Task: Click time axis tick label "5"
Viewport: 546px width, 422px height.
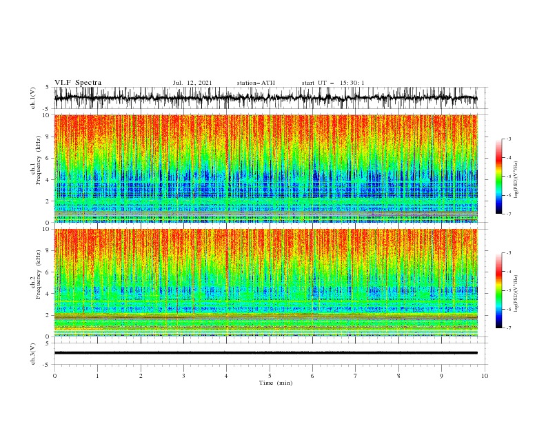Action: tap(270, 376)
